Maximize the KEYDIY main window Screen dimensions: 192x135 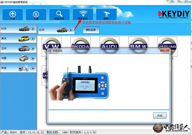179,2
